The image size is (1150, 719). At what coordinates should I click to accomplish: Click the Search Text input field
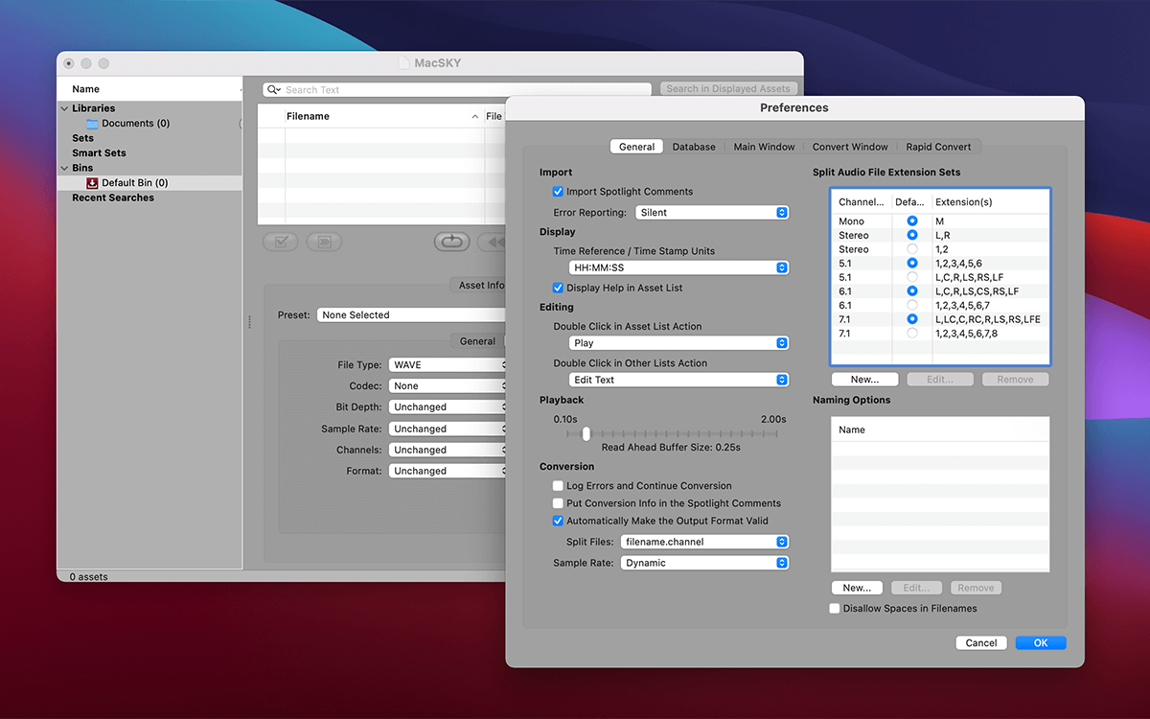[458, 89]
